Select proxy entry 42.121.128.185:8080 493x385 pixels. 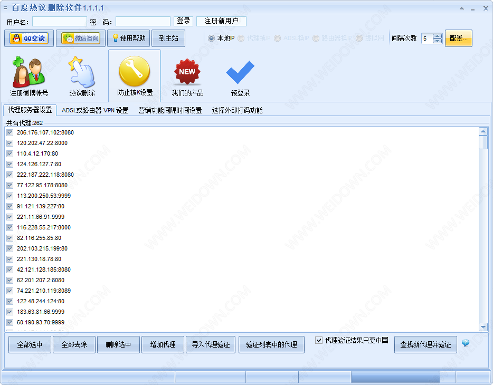[x=43, y=269]
